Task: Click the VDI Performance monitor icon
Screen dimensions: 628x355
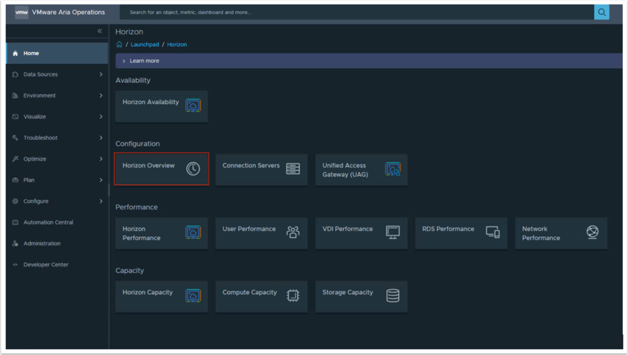Action: coord(393,233)
